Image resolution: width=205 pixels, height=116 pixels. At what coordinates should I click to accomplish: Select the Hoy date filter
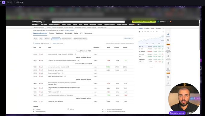coord(41,39)
